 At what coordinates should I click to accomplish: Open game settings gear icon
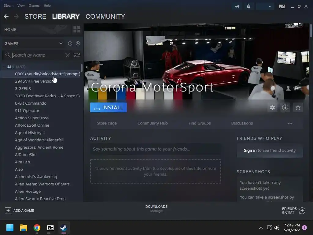(x=272, y=107)
